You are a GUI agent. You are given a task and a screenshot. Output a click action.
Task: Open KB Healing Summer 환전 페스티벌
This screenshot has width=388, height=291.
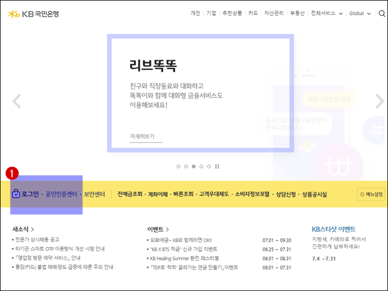(185, 258)
